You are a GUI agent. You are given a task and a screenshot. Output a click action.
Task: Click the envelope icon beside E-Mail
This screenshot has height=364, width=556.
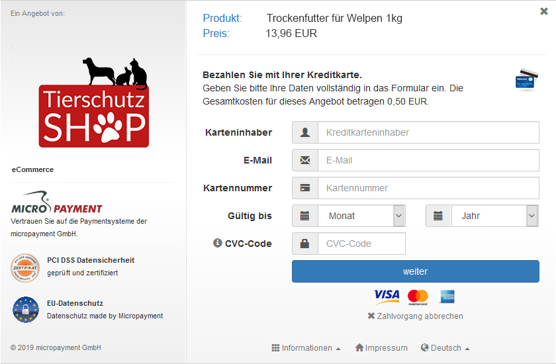[305, 160]
